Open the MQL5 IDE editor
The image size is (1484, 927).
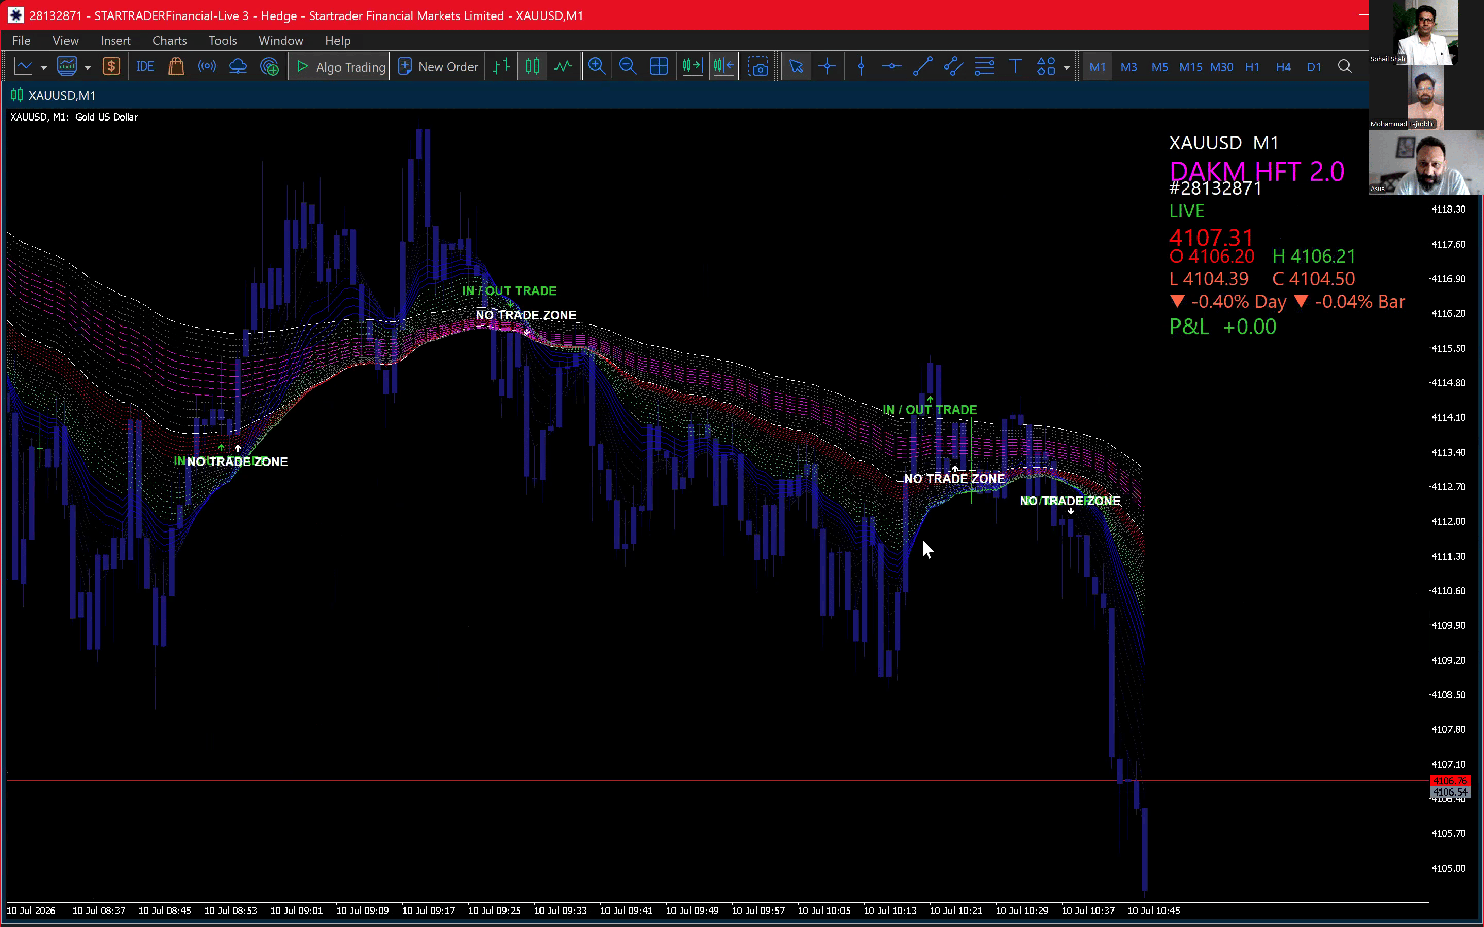pyautogui.click(x=145, y=66)
